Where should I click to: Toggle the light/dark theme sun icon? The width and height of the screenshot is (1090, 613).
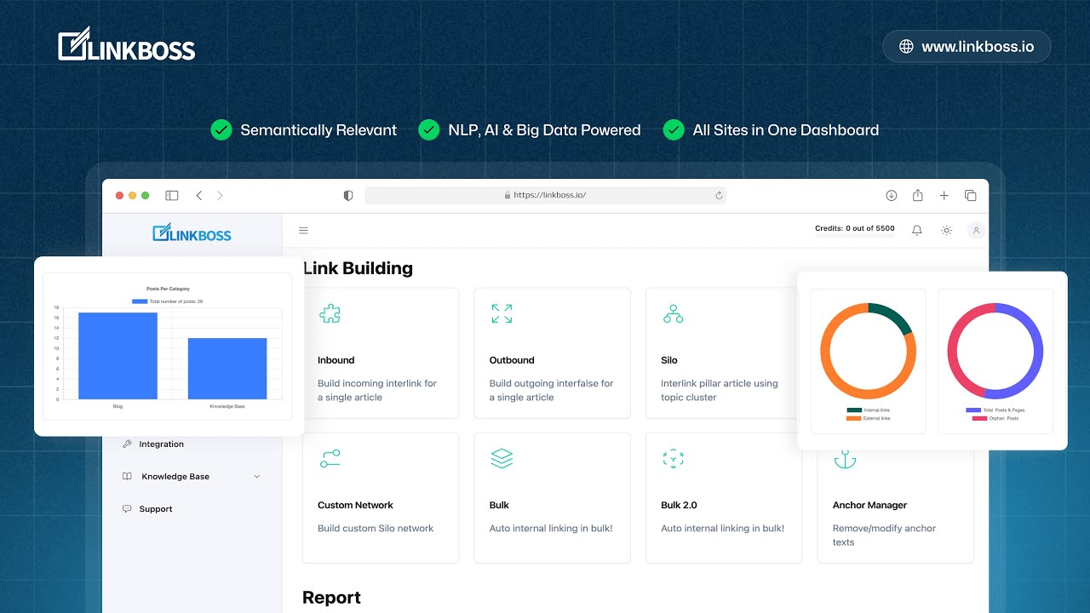tap(946, 230)
